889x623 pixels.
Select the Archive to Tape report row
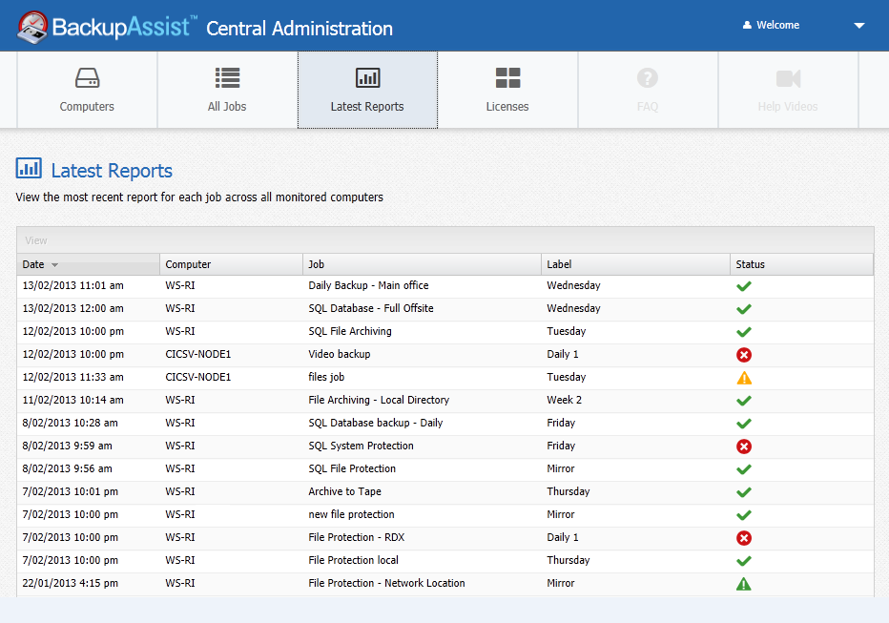click(x=344, y=492)
